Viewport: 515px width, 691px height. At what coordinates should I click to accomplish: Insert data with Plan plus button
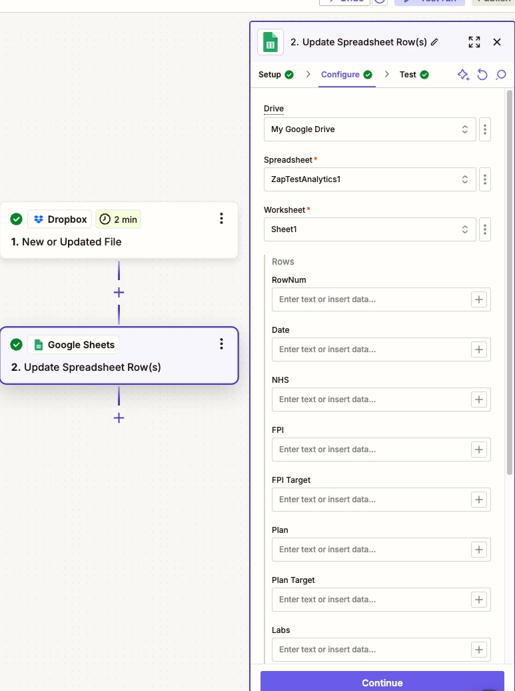(x=479, y=550)
